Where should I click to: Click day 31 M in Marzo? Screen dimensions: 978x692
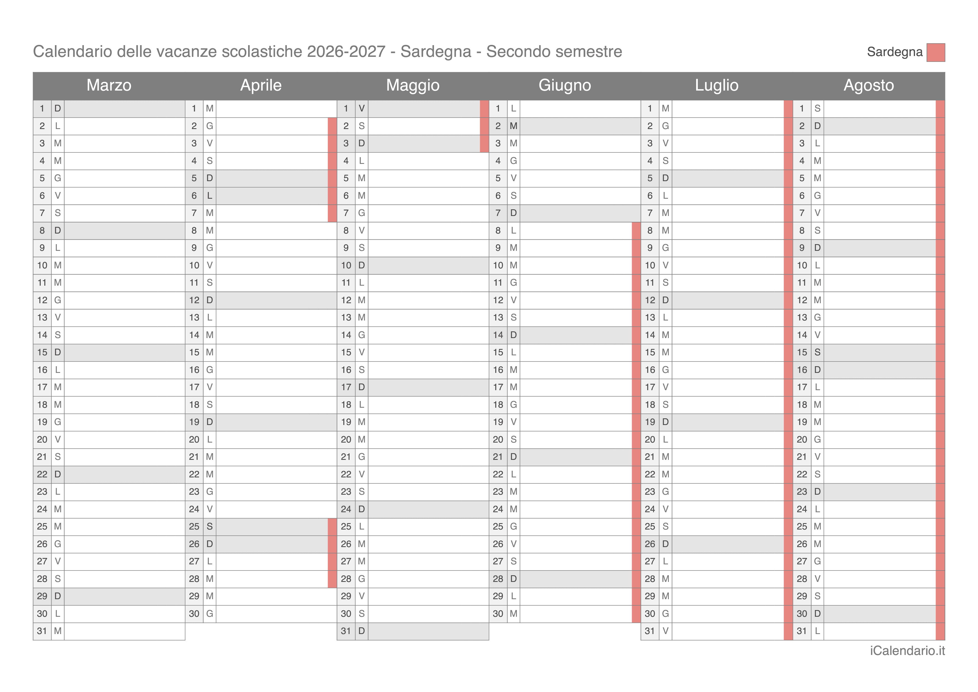click(x=109, y=631)
